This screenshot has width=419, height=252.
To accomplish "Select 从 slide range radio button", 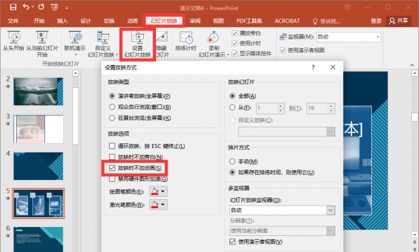I will tap(233, 107).
